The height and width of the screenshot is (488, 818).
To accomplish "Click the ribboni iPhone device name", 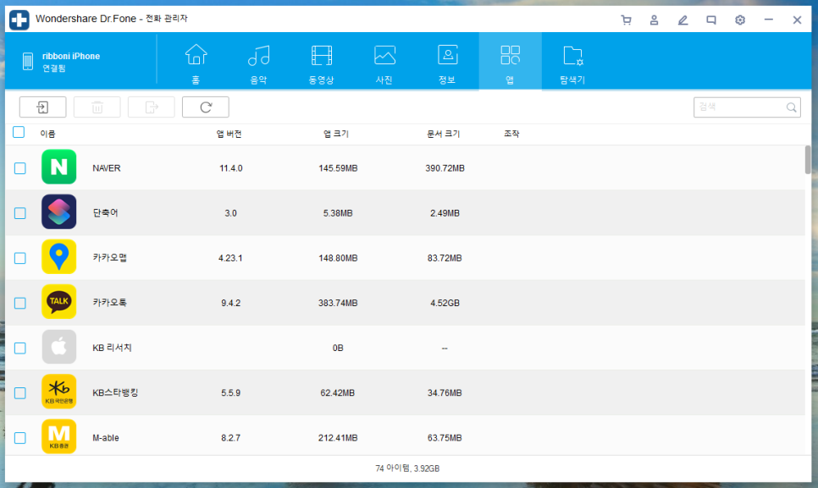I will (x=71, y=57).
